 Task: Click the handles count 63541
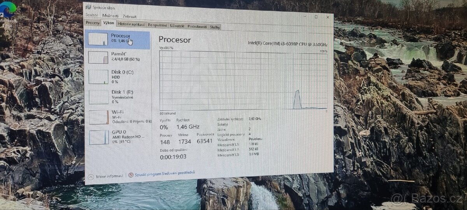point(205,141)
